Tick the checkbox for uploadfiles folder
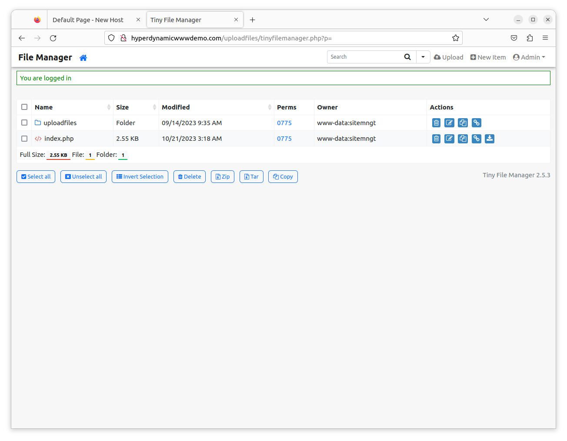 point(24,123)
